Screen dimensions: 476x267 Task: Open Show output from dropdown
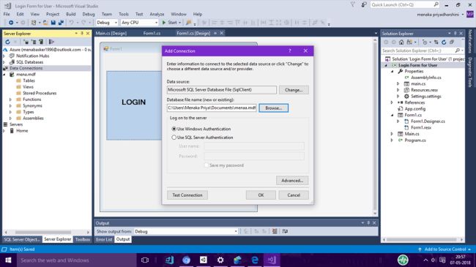[186, 231]
